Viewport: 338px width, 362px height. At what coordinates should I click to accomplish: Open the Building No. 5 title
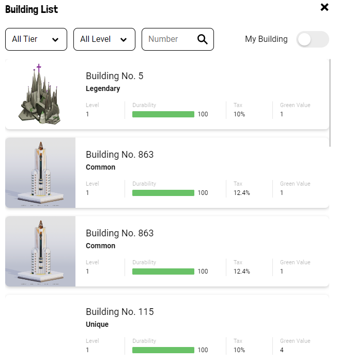tap(115, 76)
